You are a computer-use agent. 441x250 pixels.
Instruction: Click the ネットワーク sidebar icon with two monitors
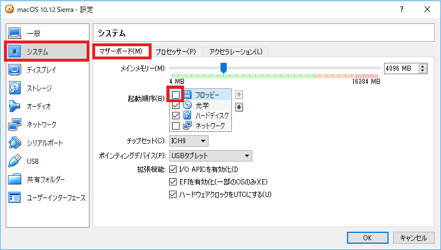[14, 124]
